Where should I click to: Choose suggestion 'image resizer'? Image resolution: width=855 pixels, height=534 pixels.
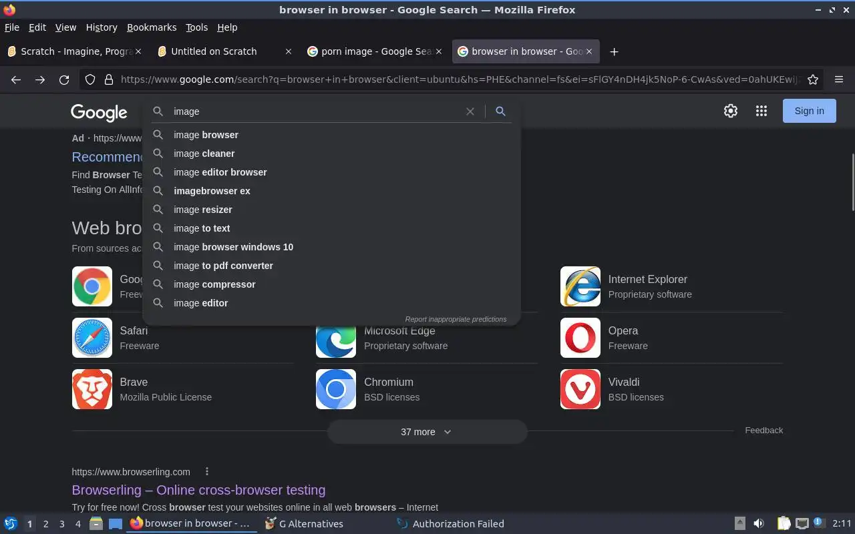coord(331,210)
